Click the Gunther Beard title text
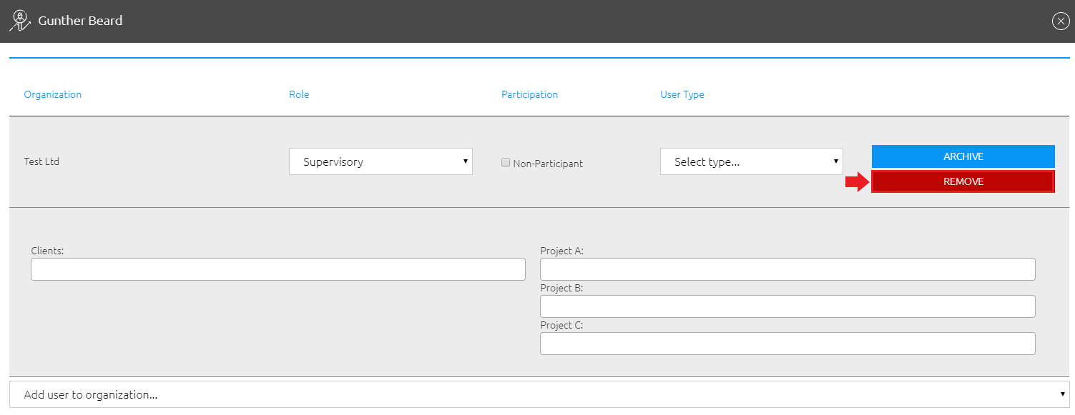Viewport: 1075px width, 415px height. tap(80, 21)
